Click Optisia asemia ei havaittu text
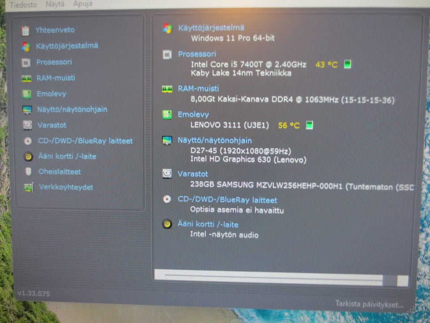430x323 pixels. click(237, 210)
